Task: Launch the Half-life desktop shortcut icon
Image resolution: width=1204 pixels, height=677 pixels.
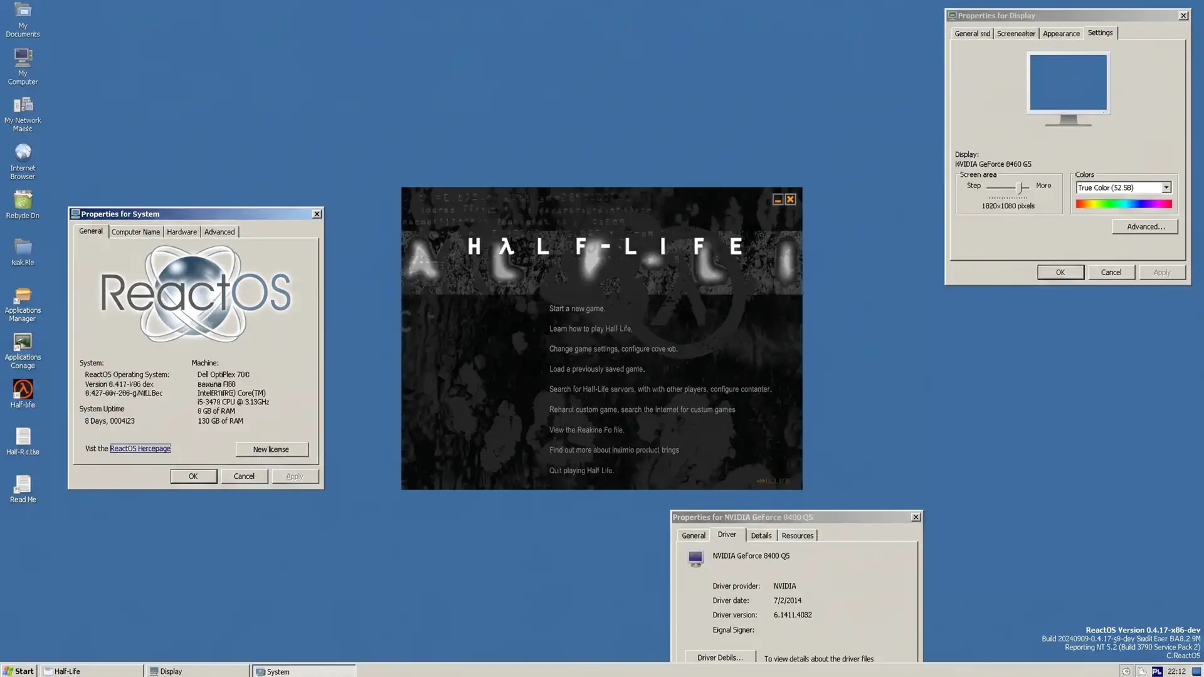Action: coord(23,394)
